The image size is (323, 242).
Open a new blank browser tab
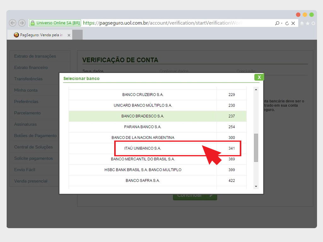(78, 35)
